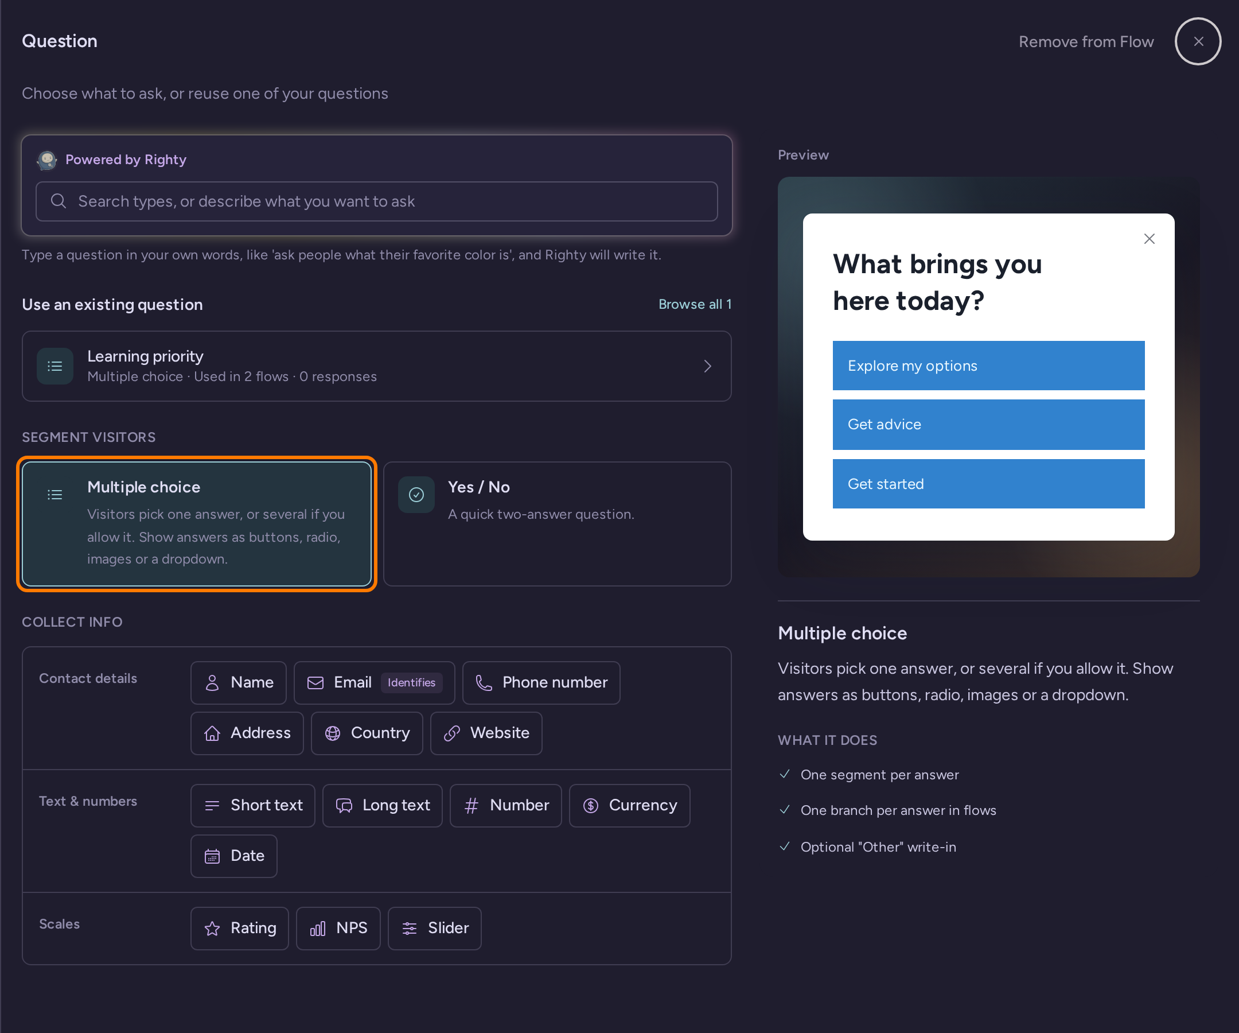Click the calendar icon on Date

212,856
